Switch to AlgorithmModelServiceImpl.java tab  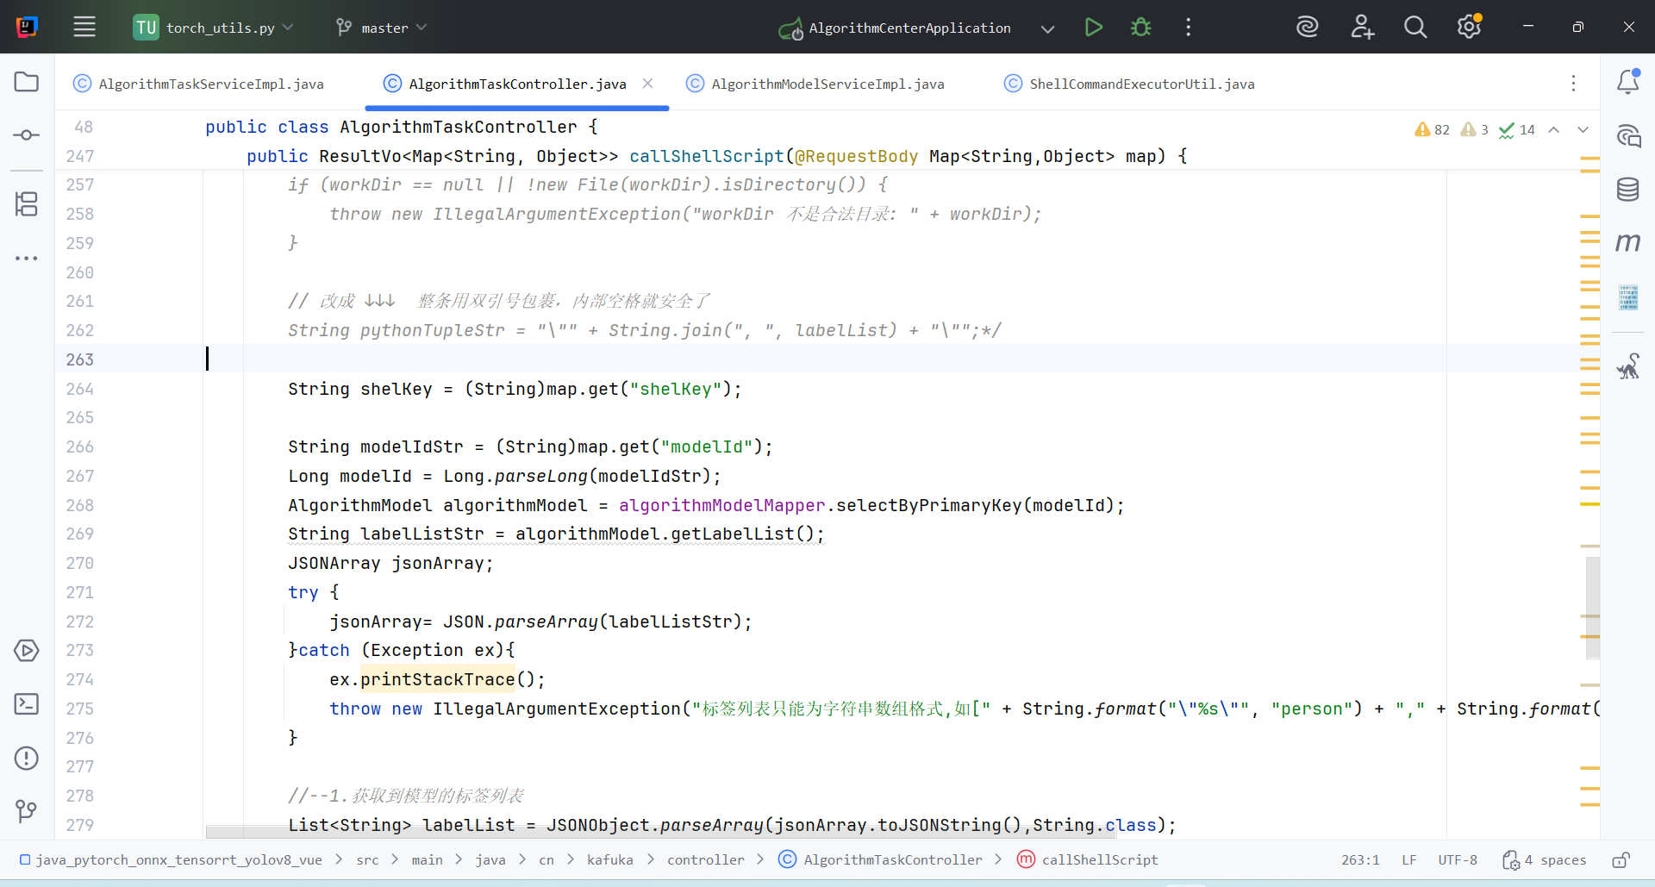pyautogui.click(x=815, y=84)
